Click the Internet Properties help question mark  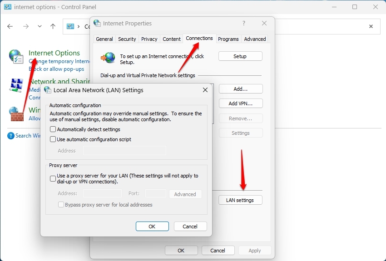pos(244,23)
